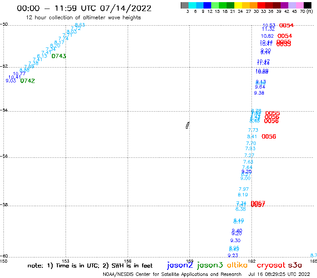The width and height of the screenshot is (317, 278).
Task: Click the red '0056' beside 8.41
Action: (x=269, y=136)
